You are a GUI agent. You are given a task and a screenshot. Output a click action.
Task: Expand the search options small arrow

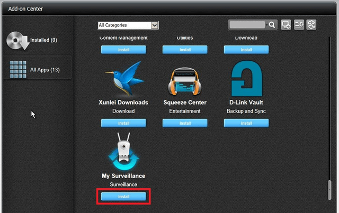pos(266,25)
